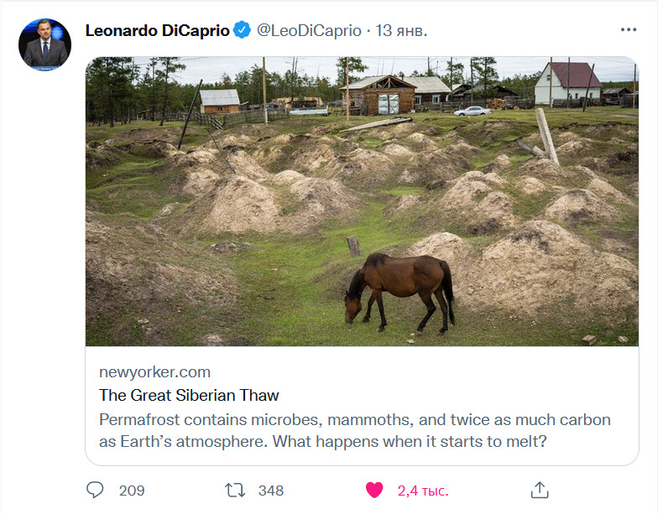The width and height of the screenshot is (668, 514).
Task: Click the reply speech bubble icon
Action: [x=97, y=490]
